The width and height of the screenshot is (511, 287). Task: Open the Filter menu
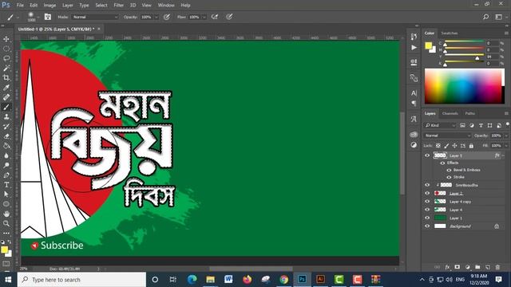click(119, 6)
